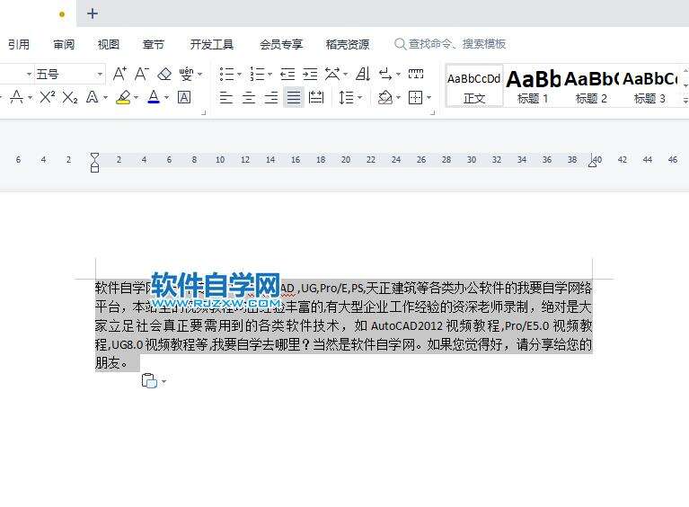689x507 pixels.
Task: Click the show/hide paragraph marks icon
Action: coord(385,74)
